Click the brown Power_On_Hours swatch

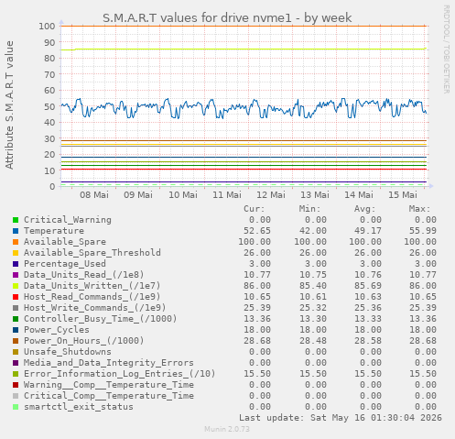(x=16, y=341)
